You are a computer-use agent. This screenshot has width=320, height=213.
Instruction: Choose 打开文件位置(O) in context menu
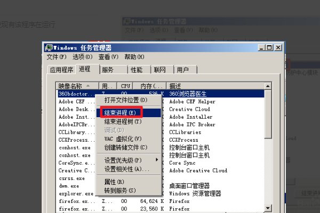(129, 100)
